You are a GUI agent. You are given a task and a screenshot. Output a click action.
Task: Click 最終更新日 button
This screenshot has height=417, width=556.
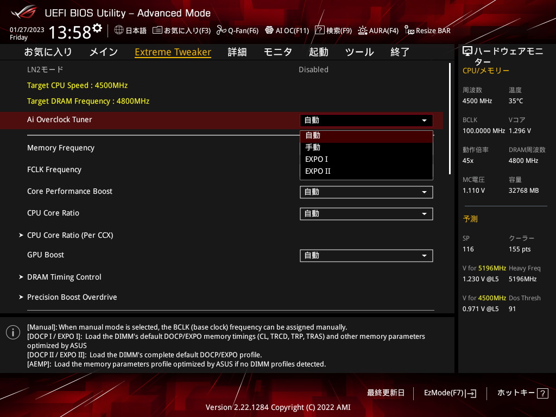(x=386, y=393)
